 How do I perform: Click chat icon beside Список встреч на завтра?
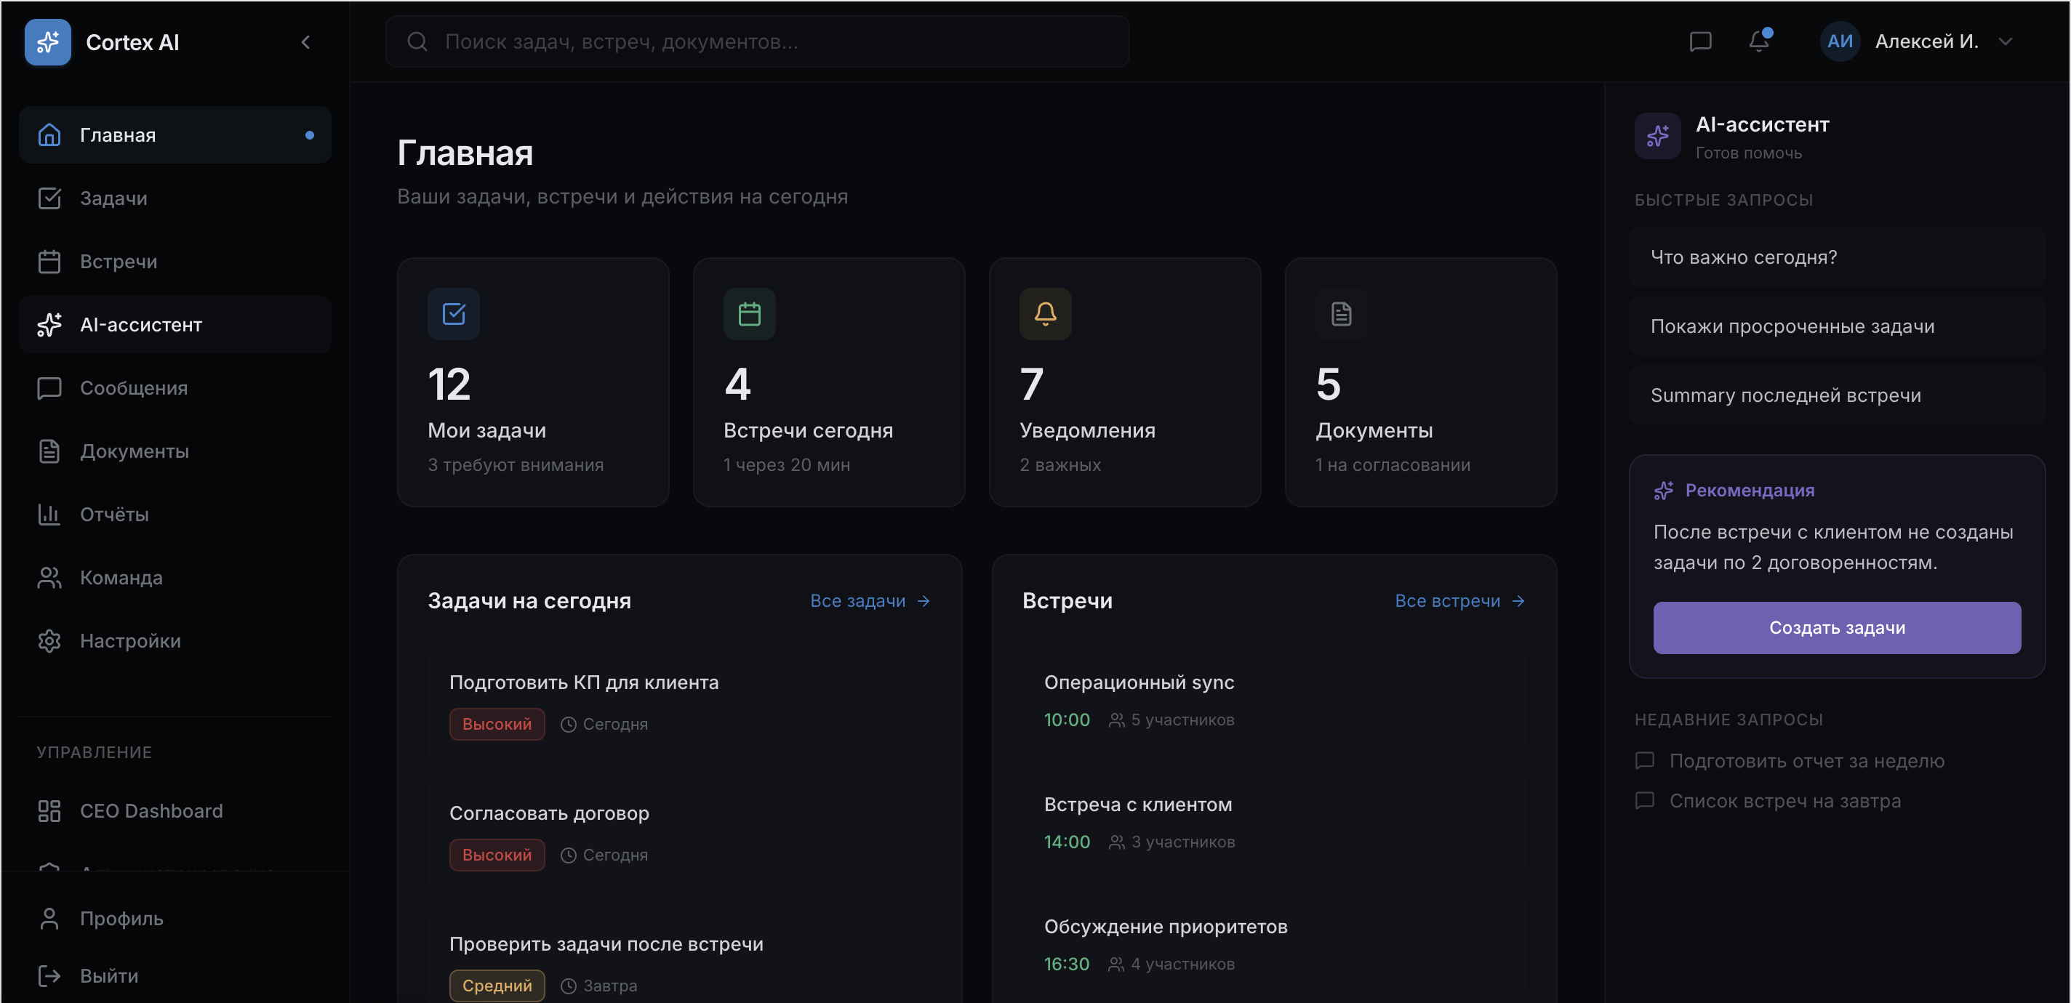point(1645,800)
